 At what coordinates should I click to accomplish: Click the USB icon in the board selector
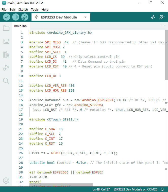click(36, 17)
